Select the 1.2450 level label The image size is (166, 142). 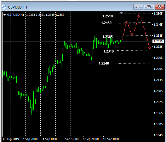click(106, 23)
